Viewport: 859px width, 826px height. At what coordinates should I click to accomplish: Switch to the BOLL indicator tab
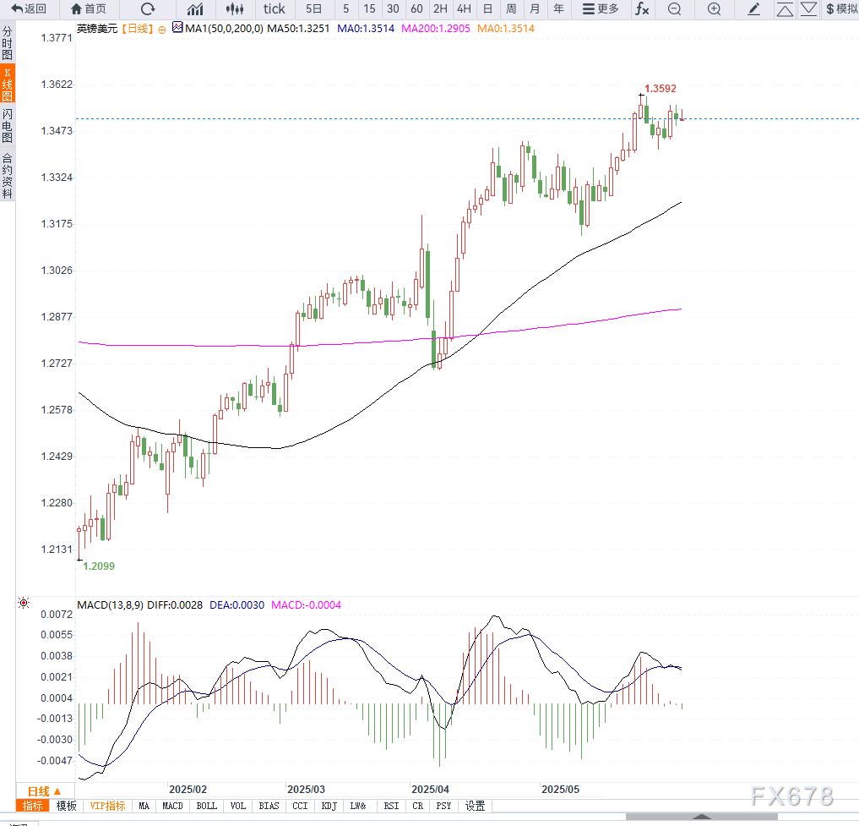pyautogui.click(x=206, y=806)
